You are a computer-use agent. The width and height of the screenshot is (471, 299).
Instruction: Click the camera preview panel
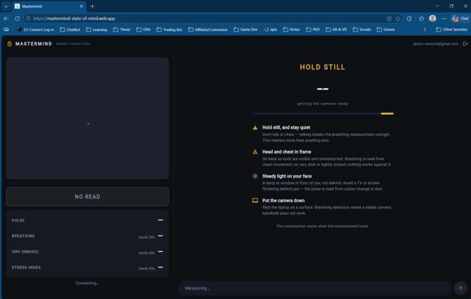[x=88, y=119]
